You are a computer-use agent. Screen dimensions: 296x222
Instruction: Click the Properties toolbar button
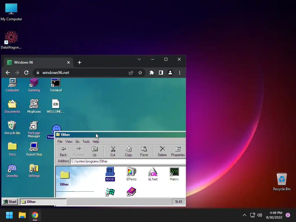coord(178,151)
